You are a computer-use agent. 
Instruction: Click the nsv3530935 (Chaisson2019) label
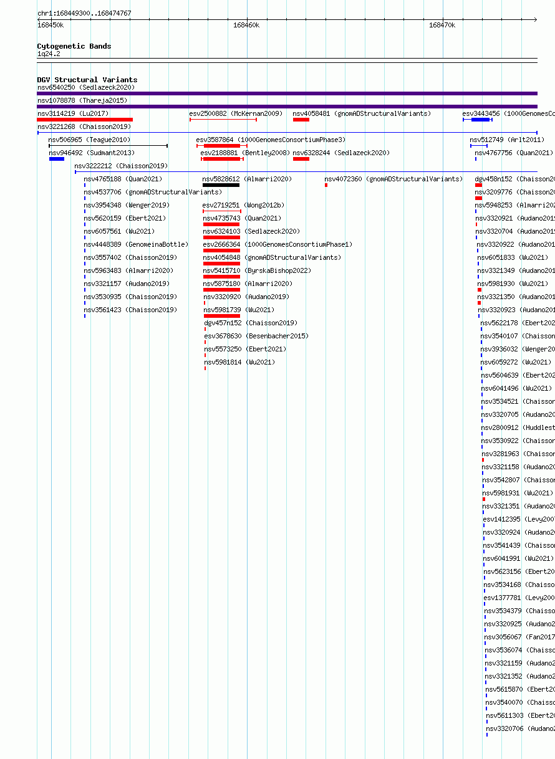pyautogui.click(x=130, y=297)
